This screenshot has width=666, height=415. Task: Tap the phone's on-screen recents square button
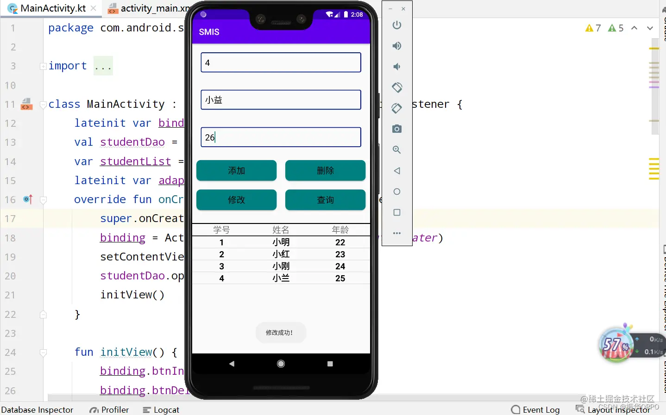click(x=330, y=364)
